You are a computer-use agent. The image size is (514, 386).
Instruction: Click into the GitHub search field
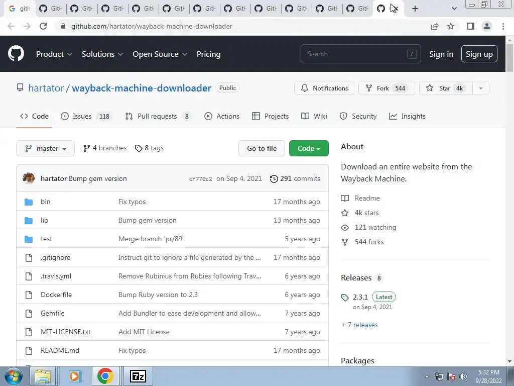360,54
